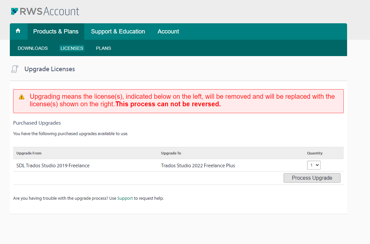Open the Support & Education menu
The height and width of the screenshot is (244, 370).
tap(118, 31)
